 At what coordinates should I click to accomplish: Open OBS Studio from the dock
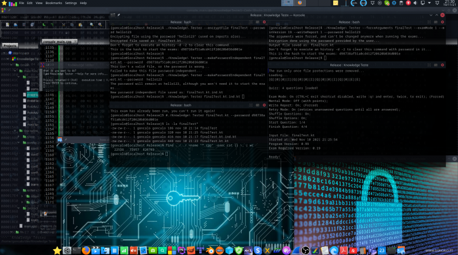tap(305, 250)
